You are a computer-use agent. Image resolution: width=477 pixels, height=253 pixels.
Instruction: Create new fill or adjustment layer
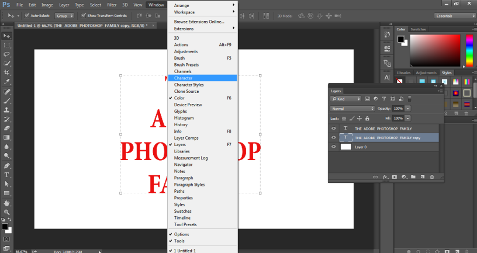(x=404, y=177)
